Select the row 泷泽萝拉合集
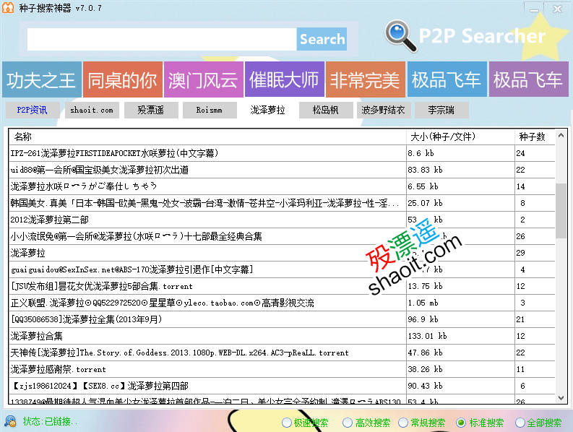Viewport: 573px width, 432px height. click(x=282, y=336)
